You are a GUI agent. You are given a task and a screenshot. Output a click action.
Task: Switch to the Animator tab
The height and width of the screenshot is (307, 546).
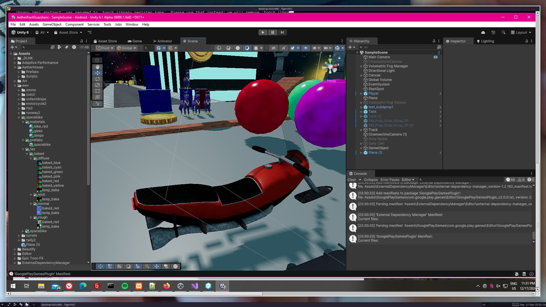(162, 41)
